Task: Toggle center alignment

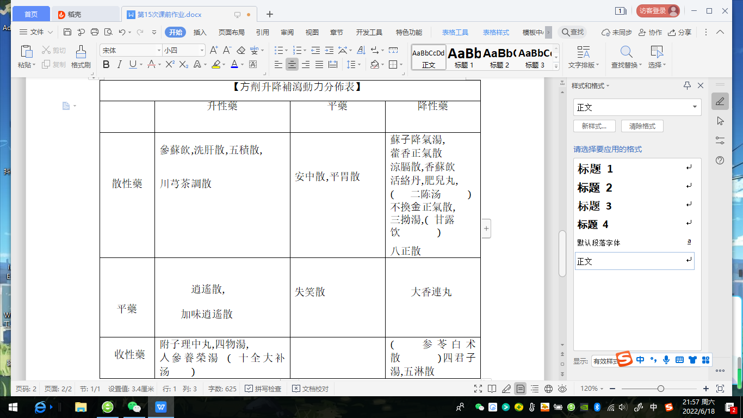Action: pyautogui.click(x=292, y=65)
